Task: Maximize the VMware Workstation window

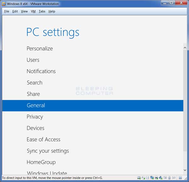Action: pyautogui.click(x=171, y=3)
